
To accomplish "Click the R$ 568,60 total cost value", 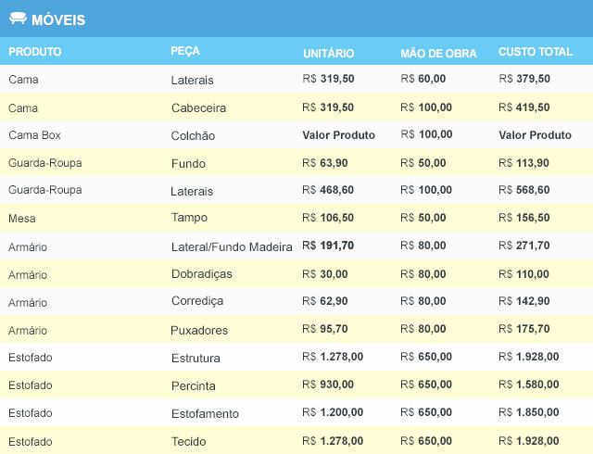I will pyautogui.click(x=524, y=190).
